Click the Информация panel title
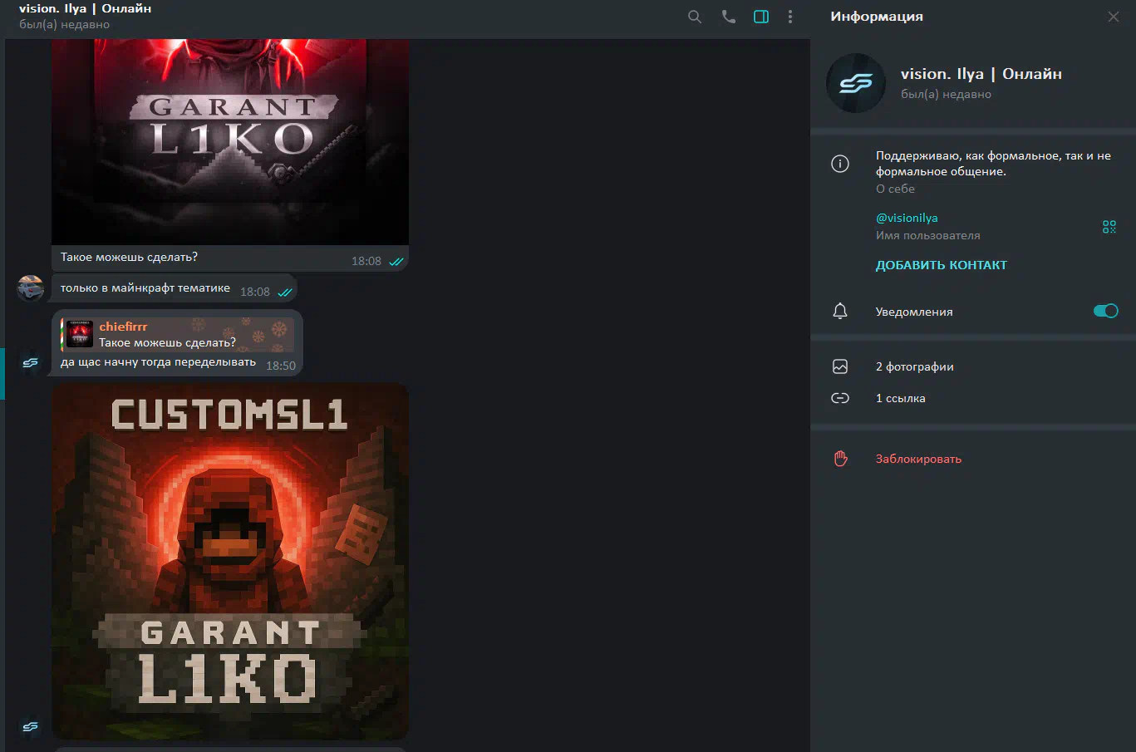Screen dimensions: 1136x752 (877, 17)
